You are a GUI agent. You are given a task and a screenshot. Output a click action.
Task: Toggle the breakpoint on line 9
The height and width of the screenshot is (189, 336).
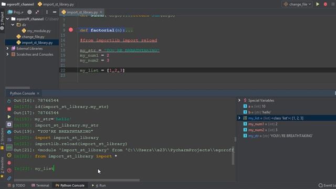(x=71, y=30)
